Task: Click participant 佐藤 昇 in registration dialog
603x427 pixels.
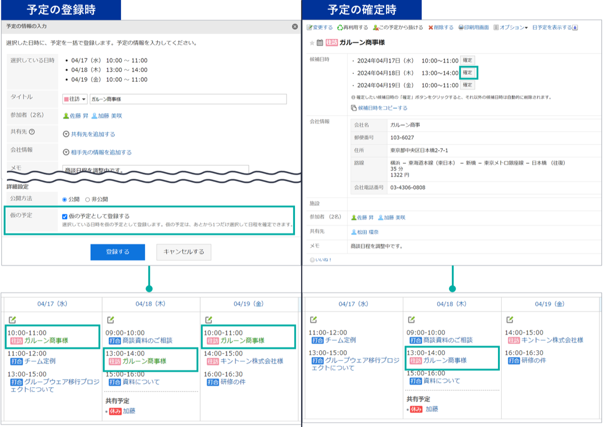Action: (75, 116)
